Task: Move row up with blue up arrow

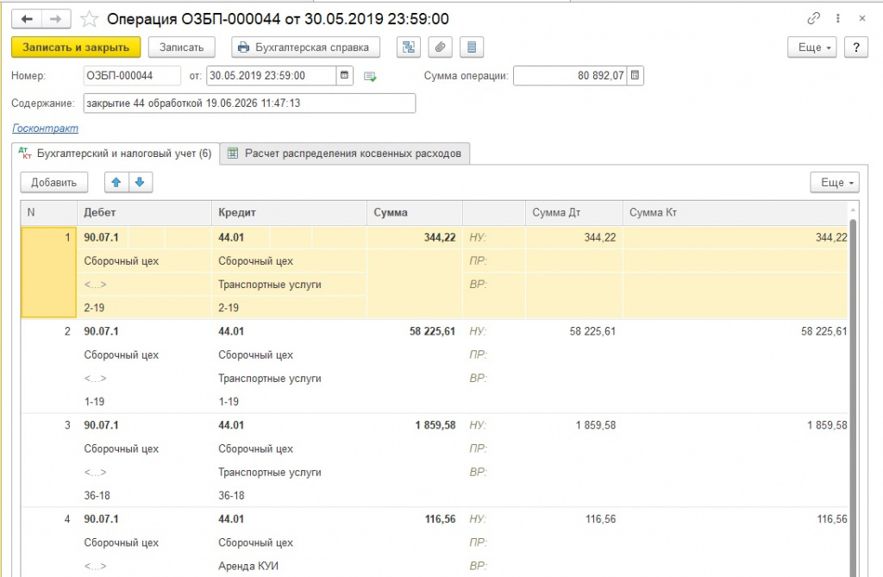Action: pyautogui.click(x=116, y=182)
